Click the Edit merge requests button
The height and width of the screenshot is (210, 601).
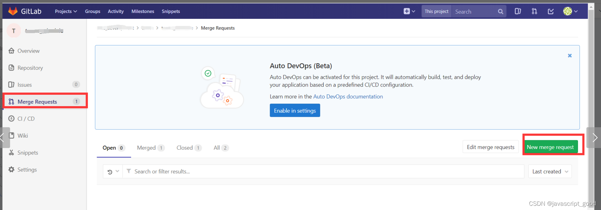490,147
